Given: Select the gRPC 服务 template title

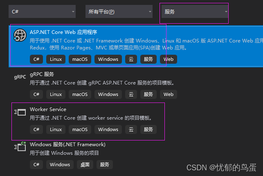Looking at the screenshot, I should pos(42,74).
